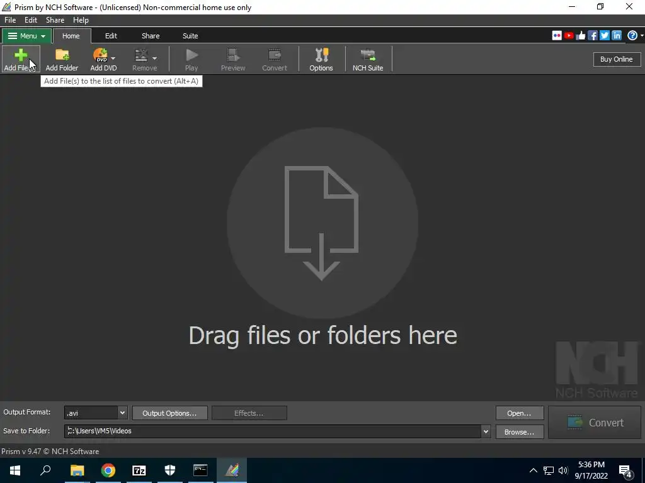
Task: Click the blue help question-mark icon
Action: pyautogui.click(x=632, y=36)
